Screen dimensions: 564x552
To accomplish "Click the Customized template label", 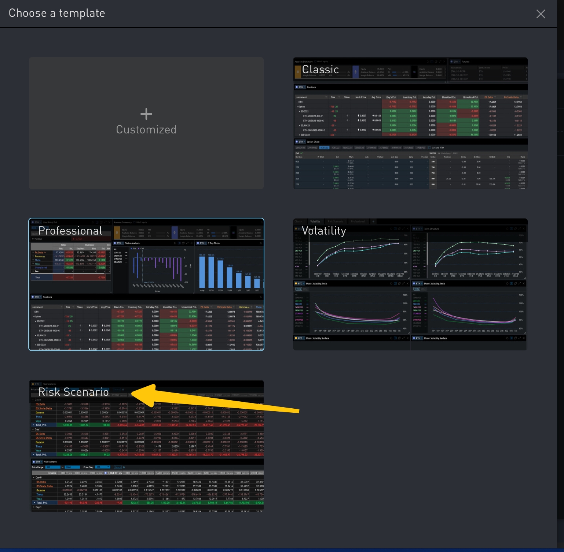I will [x=146, y=130].
